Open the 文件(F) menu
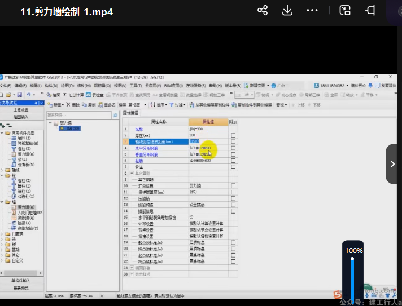The width and height of the screenshot is (402, 306). click(x=6, y=86)
